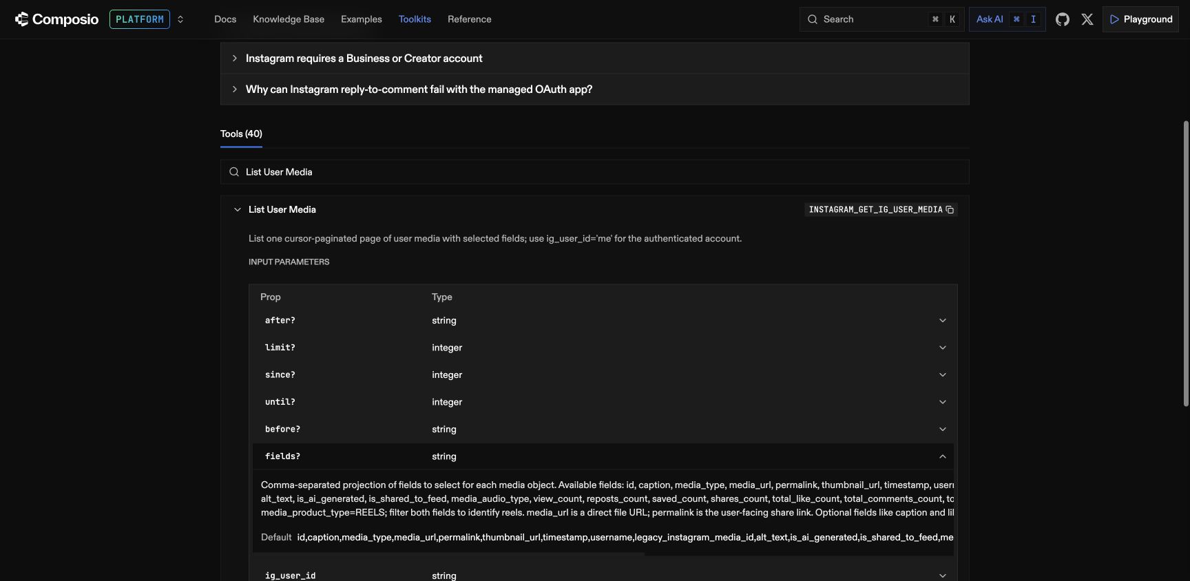Viewport: 1190px width, 581px height.
Task: Open the Playground button
Action: coord(1140,19)
